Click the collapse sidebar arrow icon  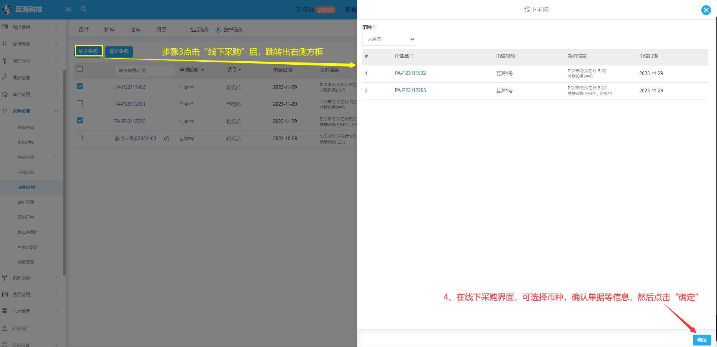[68, 10]
